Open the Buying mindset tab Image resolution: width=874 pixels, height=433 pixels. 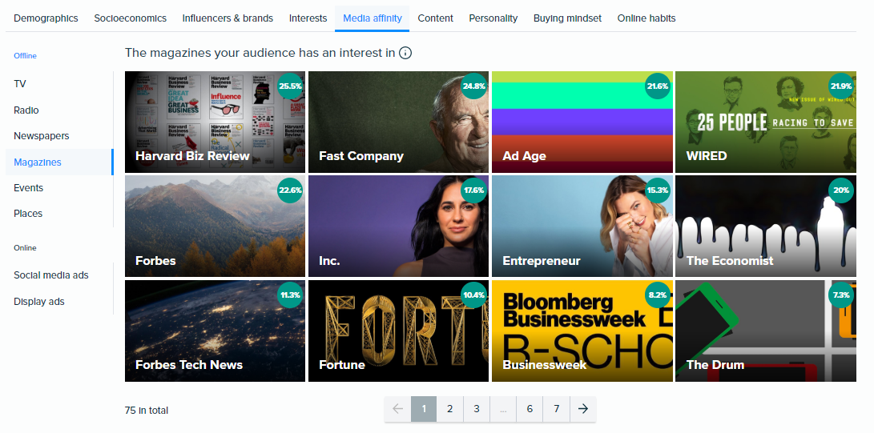coord(567,18)
